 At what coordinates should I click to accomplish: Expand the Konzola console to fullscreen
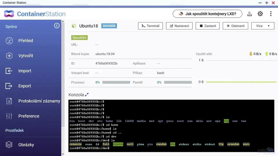pos(87,95)
